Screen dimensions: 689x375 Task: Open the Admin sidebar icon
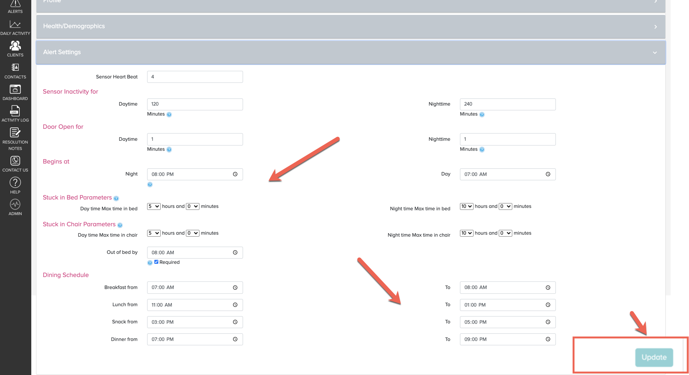click(15, 207)
